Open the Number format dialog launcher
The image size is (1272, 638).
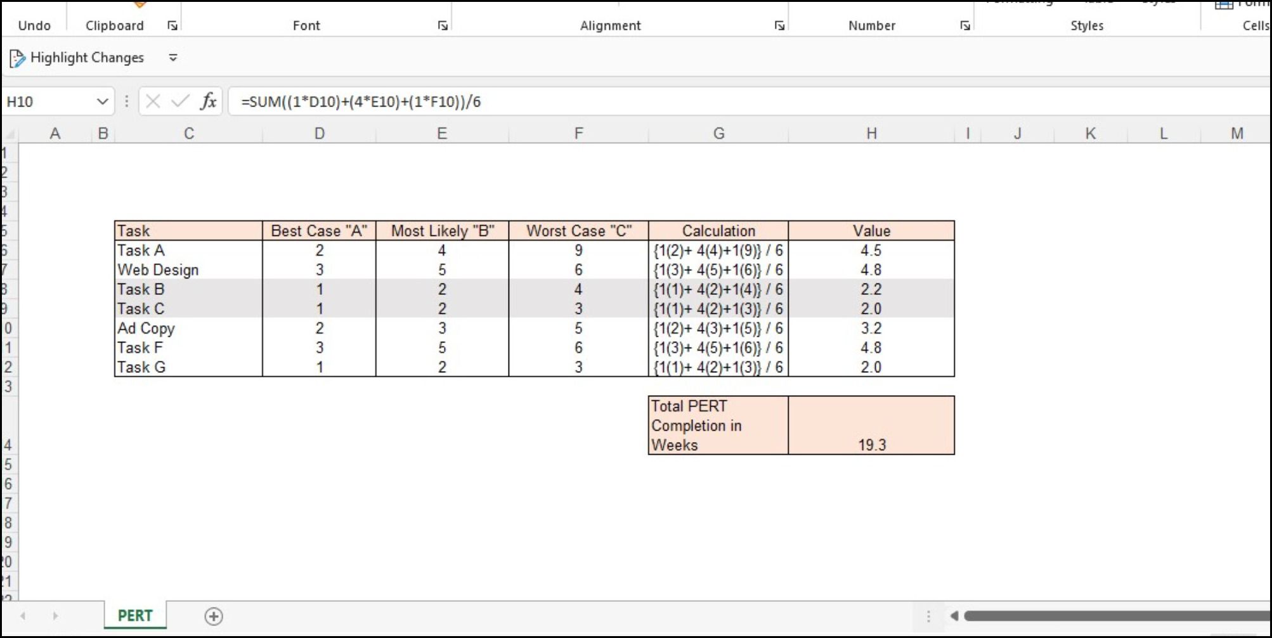coord(964,25)
